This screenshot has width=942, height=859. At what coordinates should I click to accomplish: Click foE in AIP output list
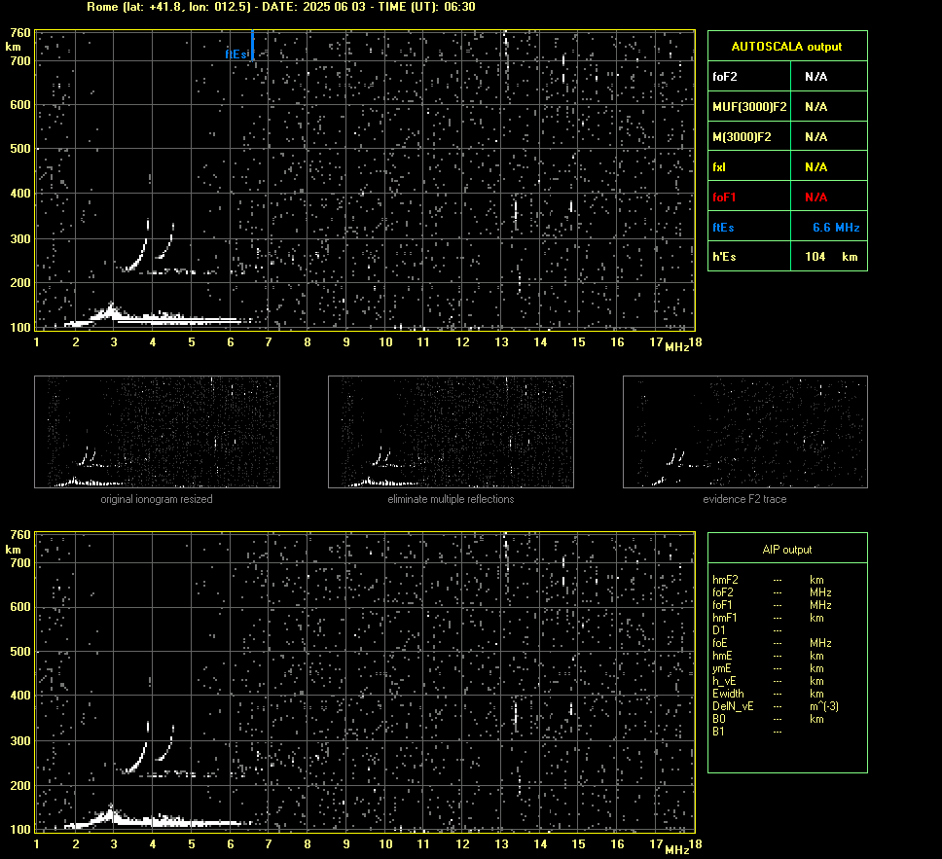(721, 643)
